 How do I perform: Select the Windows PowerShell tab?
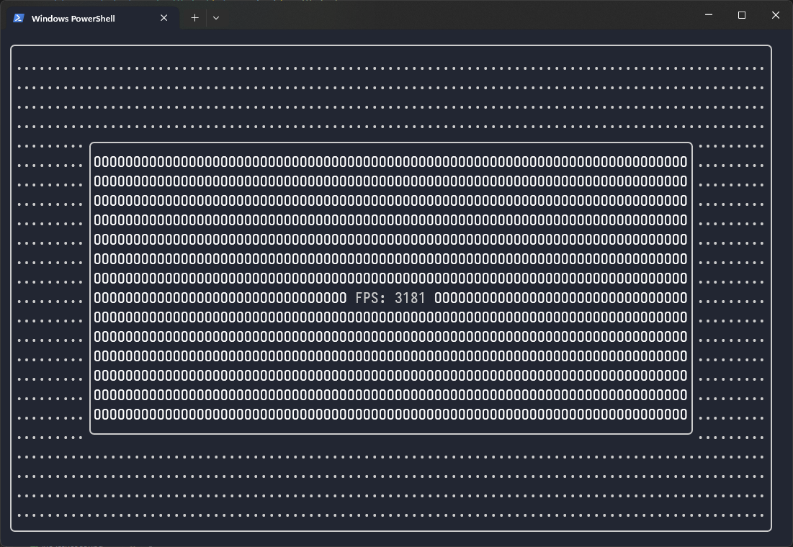click(x=79, y=18)
